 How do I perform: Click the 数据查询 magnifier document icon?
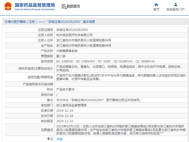pos(64,7)
